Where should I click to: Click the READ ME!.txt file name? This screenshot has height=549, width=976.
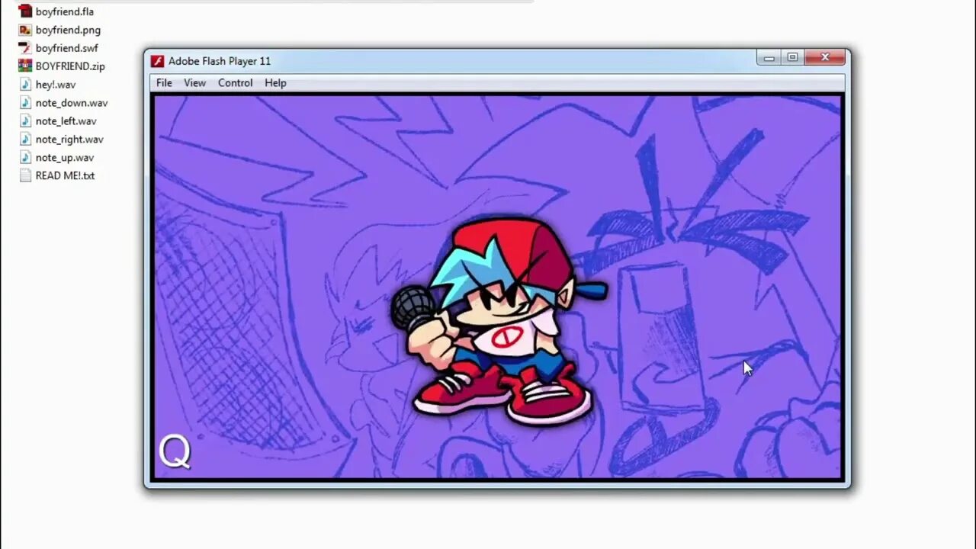coord(65,175)
